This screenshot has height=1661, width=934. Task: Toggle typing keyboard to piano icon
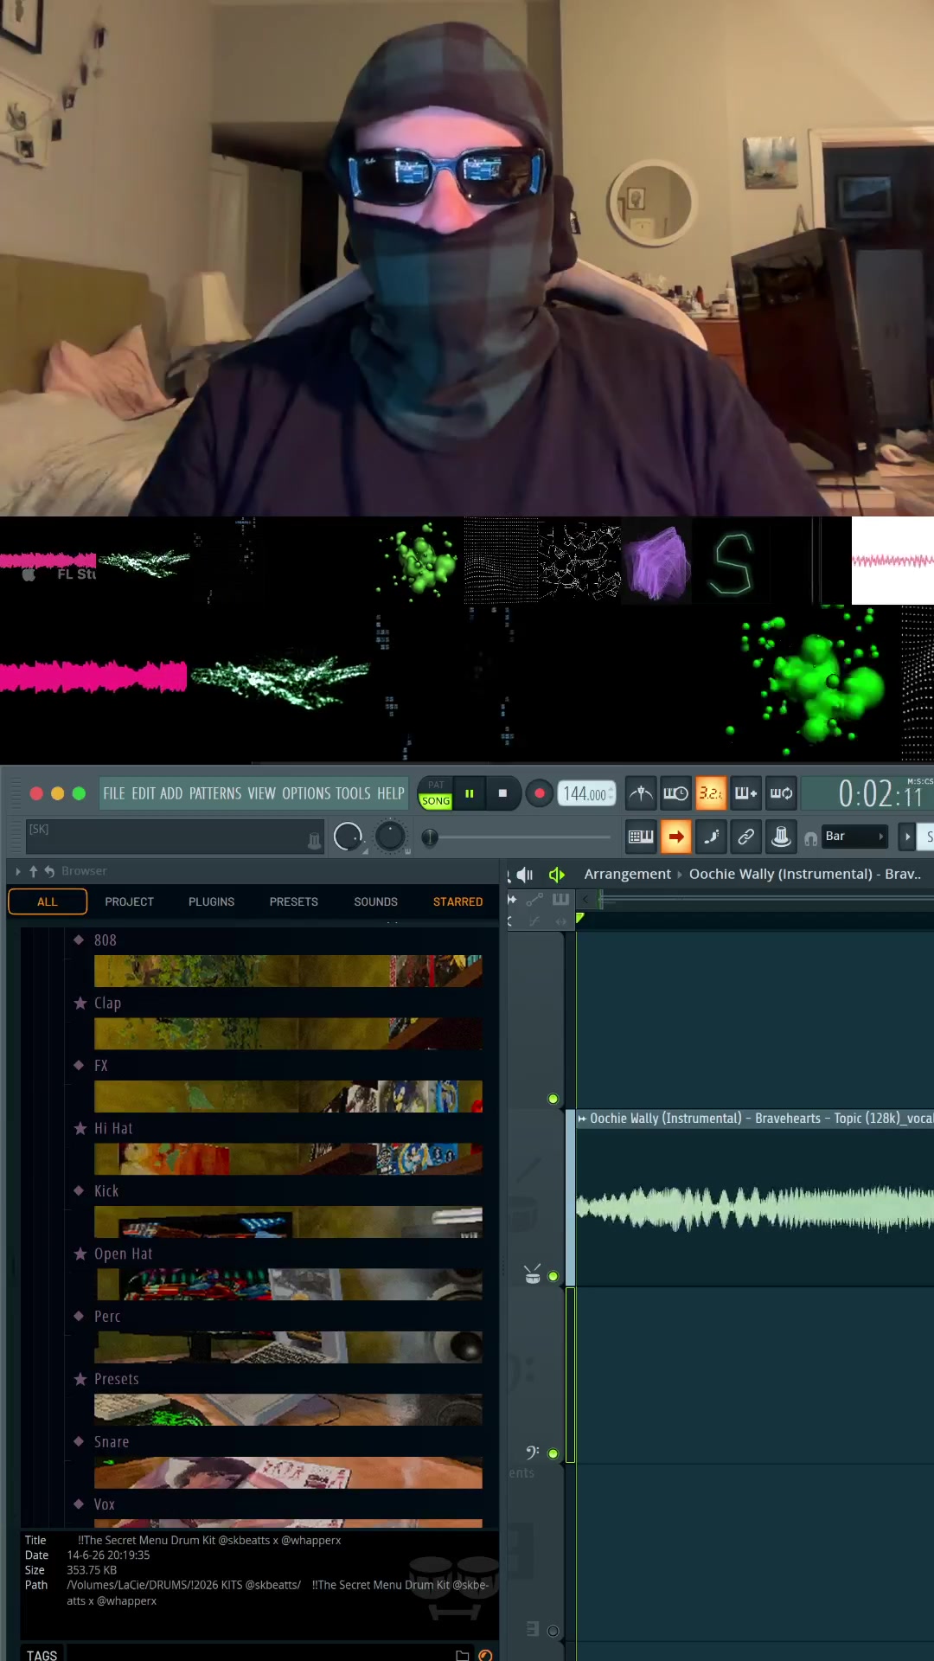point(641,837)
